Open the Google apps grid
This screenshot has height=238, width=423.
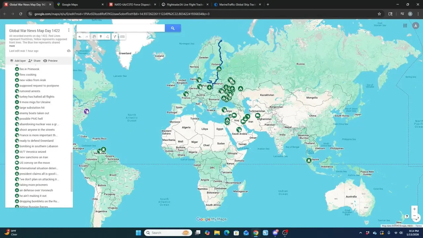pos(405,25)
